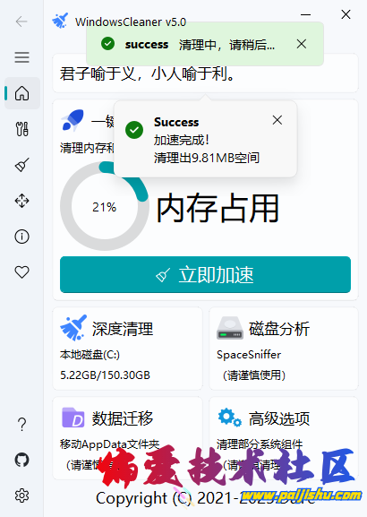Click the SpaceSniffer text
The height and width of the screenshot is (517, 367).
(249, 355)
